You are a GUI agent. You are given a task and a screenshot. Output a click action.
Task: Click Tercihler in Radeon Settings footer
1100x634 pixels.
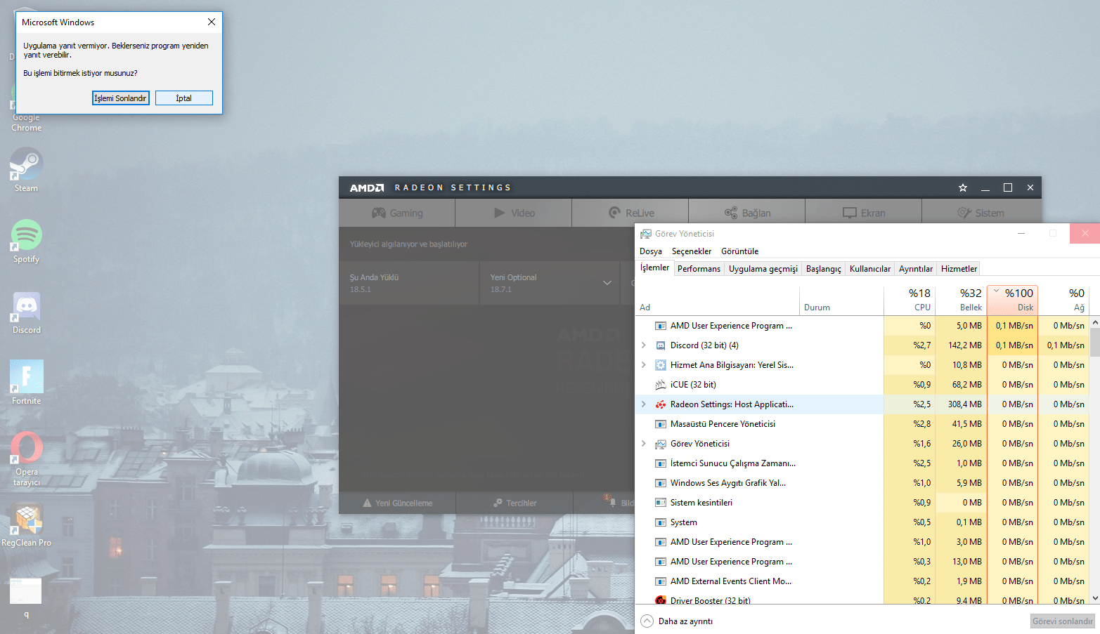(x=515, y=503)
